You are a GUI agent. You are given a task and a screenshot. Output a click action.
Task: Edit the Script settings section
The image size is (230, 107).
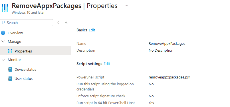click(x=107, y=64)
